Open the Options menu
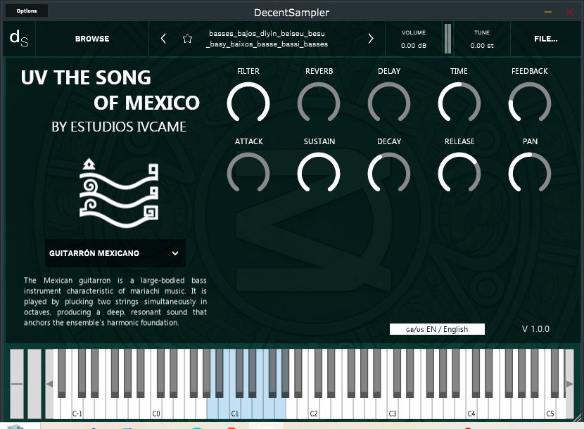Viewport: 584px width, 429px height. coord(27,11)
